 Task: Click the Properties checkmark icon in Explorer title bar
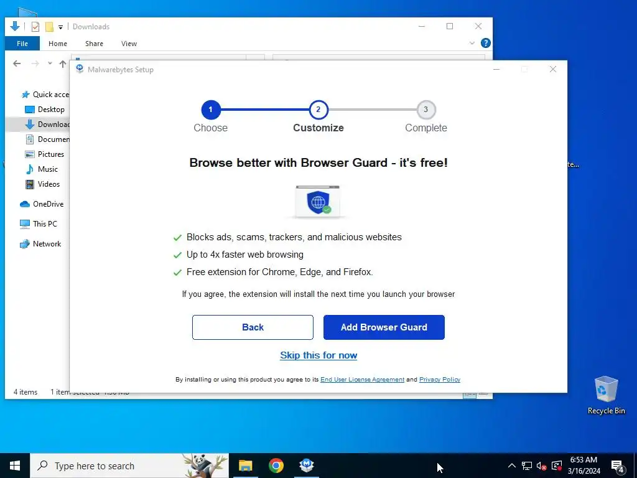tap(35, 27)
